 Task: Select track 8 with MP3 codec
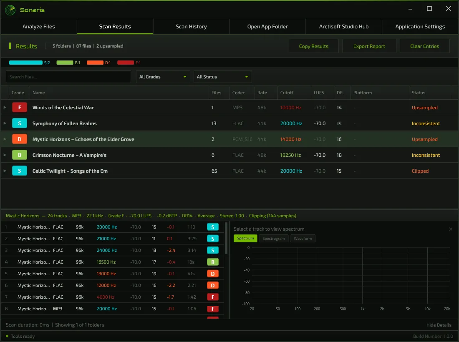(x=112, y=309)
